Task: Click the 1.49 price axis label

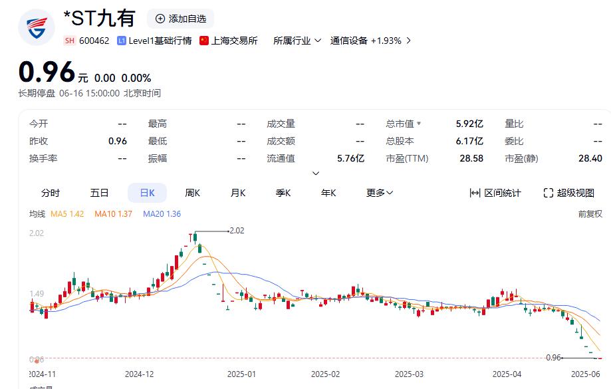Action: pos(37,293)
